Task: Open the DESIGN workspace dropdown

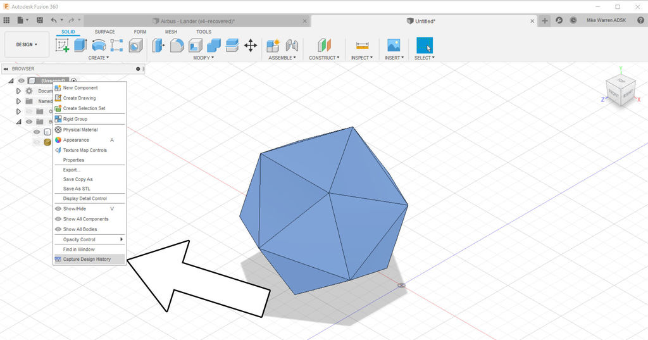Action: coord(27,44)
